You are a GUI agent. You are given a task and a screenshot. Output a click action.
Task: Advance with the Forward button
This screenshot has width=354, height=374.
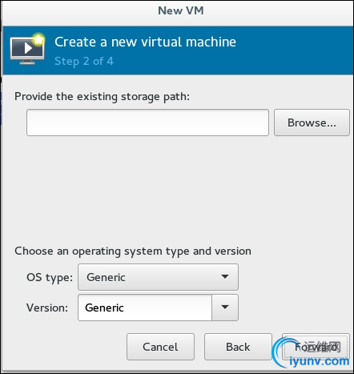(316, 347)
